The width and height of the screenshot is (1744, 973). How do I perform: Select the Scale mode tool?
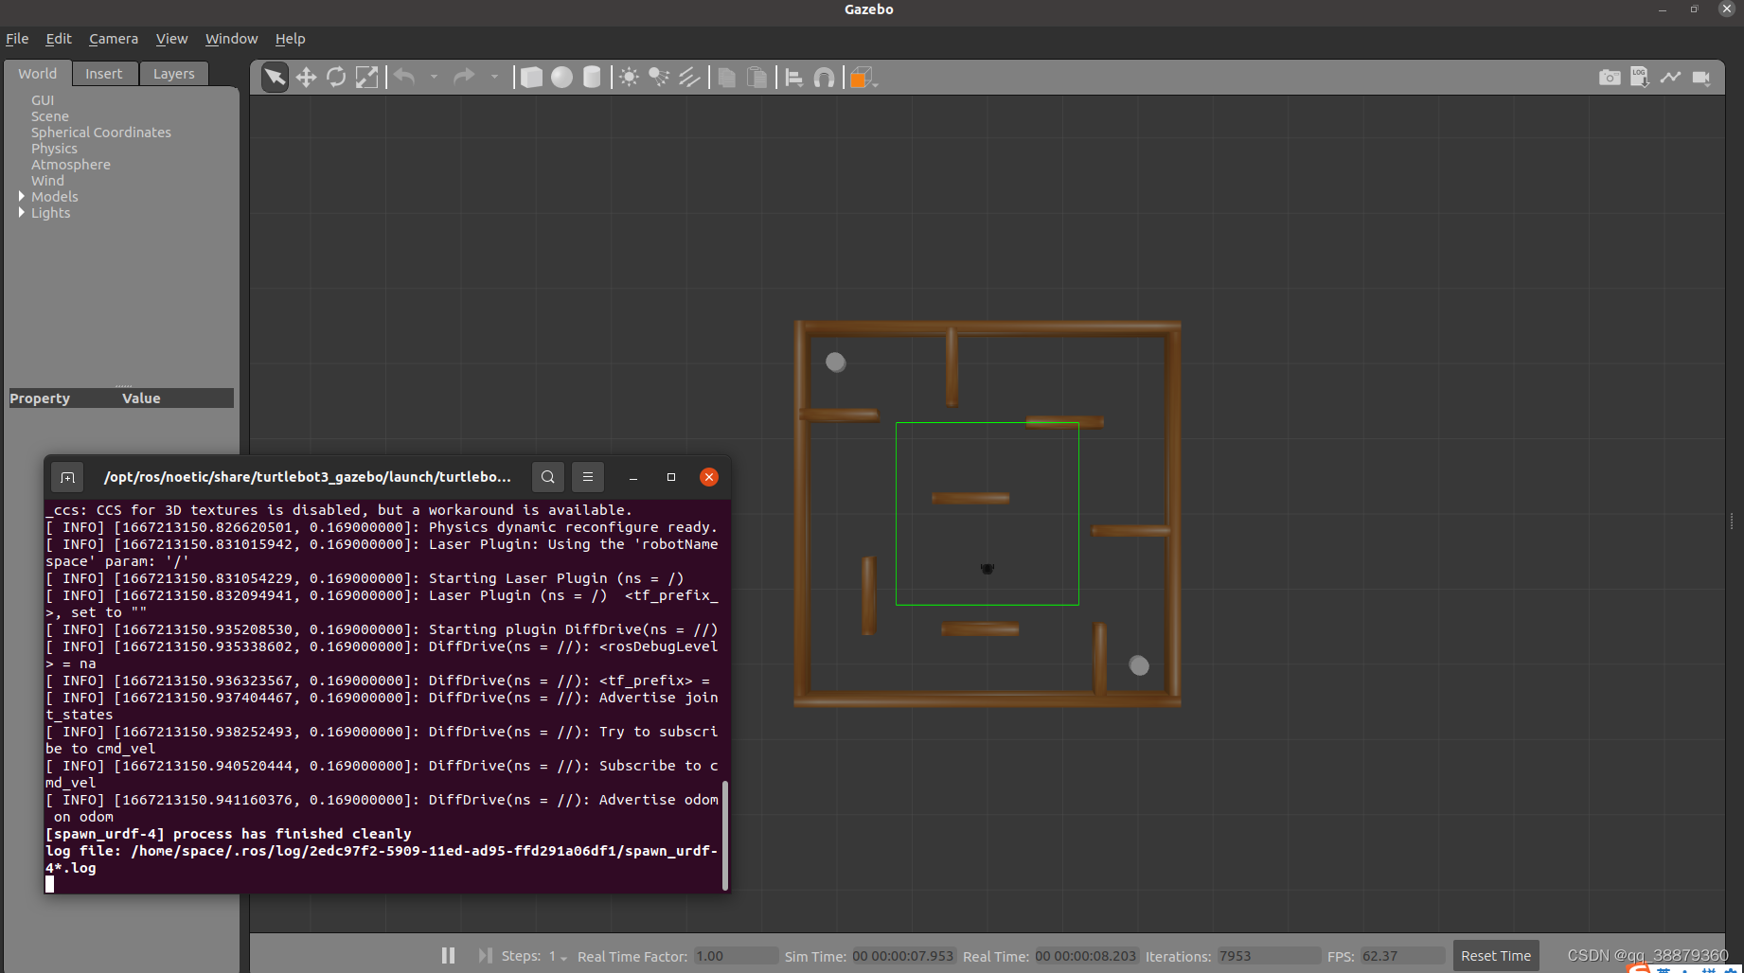pos(366,78)
